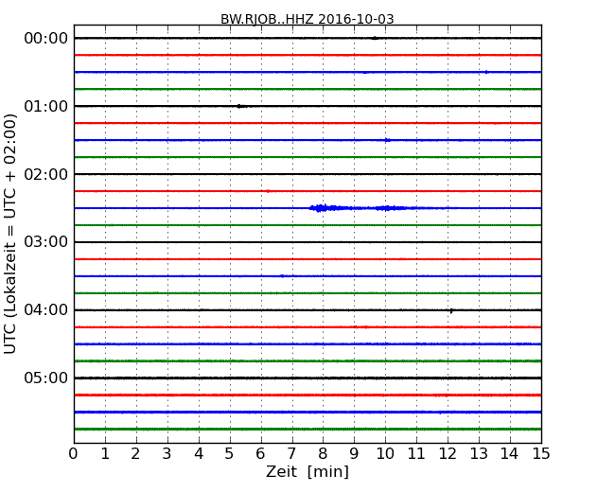
Task: Click the black spike on the 01:00 trace
Action: [241, 106]
